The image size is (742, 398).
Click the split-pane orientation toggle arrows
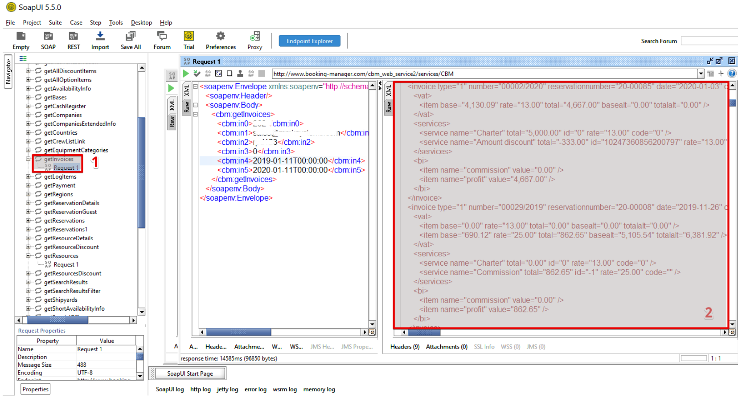click(x=380, y=86)
